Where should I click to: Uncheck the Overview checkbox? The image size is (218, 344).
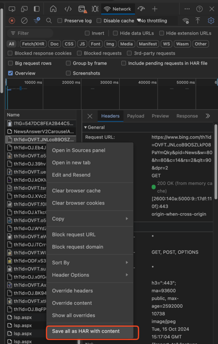10,73
